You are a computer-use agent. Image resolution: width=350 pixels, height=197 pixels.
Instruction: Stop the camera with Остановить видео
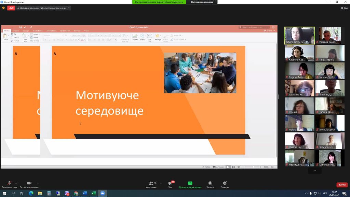pyautogui.click(x=29, y=185)
